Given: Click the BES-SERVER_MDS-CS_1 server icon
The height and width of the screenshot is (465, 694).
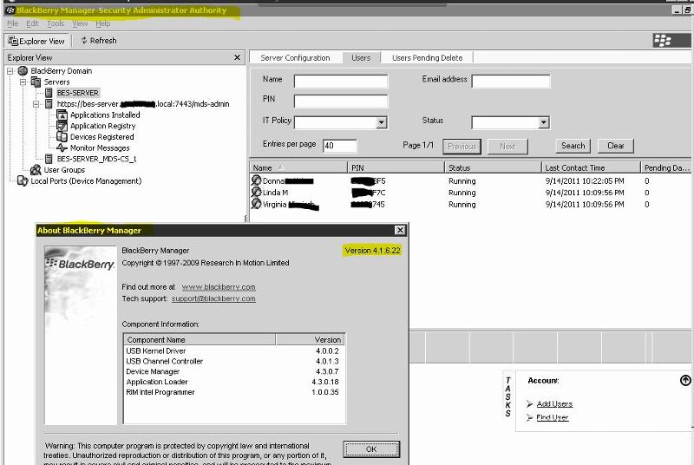Looking at the screenshot, I should [x=49, y=159].
